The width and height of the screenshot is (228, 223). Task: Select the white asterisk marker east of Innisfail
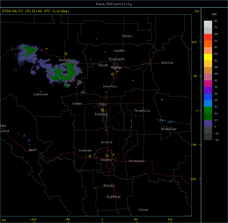click(x=133, y=80)
